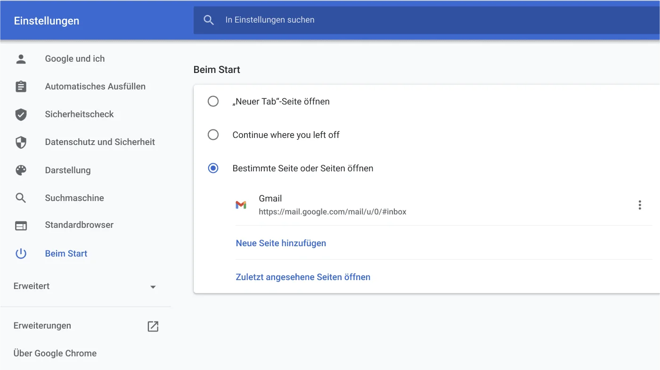Click the Suchmaschine magnifier icon
Screen dimensions: 660x370
coord(21,198)
